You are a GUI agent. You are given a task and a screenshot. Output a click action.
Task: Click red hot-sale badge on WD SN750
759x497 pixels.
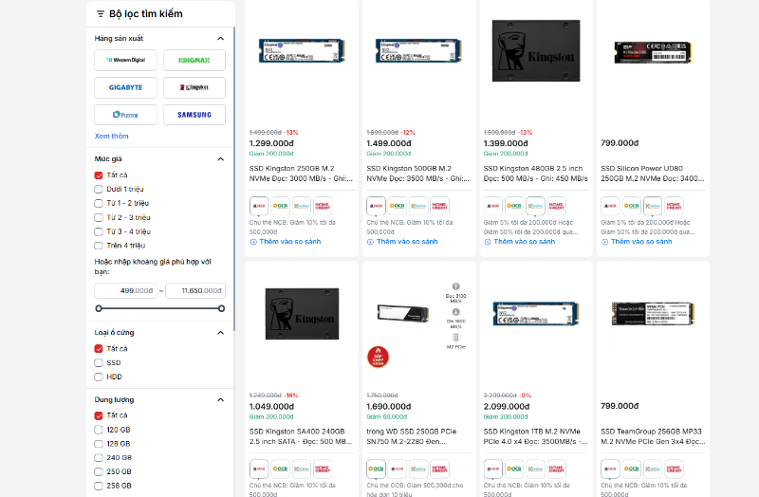tap(378, 358)
